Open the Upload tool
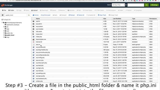 point(34,10)
